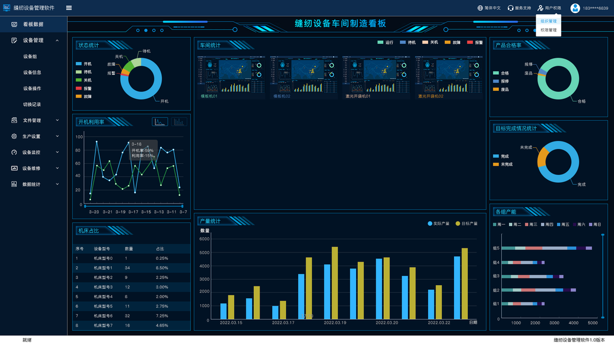Click the 缝纫设备管理软件1.0版本 status text
This screenshot has width=614, height=345.
pos(579,340)
